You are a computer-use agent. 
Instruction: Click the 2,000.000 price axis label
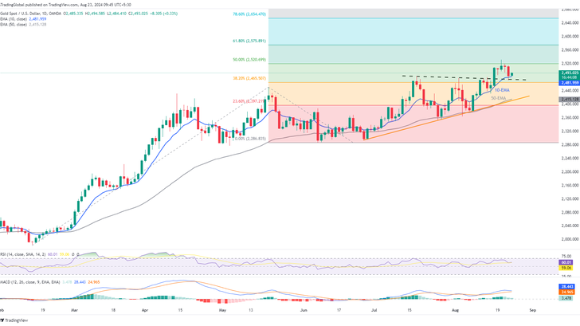click(570, 239)
